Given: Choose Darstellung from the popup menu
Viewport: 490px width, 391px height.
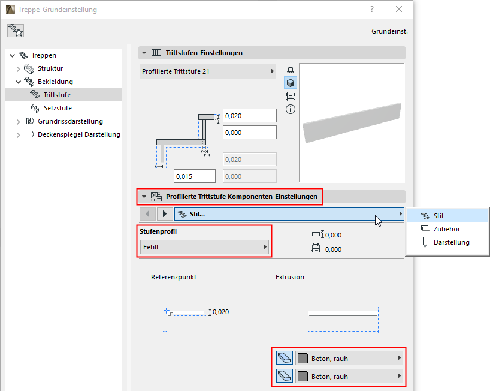Looking at the screenshot, I should point(447,242).
